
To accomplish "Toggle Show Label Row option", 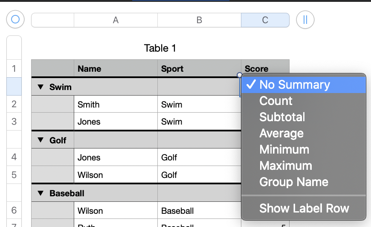I will pos(304,208).
